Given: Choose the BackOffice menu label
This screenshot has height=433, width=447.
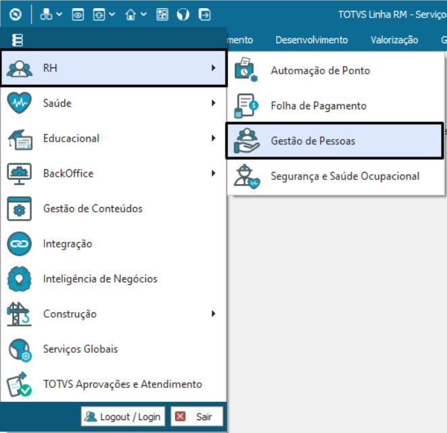Looking at the screenshot, I should click(x=68, y=173).
